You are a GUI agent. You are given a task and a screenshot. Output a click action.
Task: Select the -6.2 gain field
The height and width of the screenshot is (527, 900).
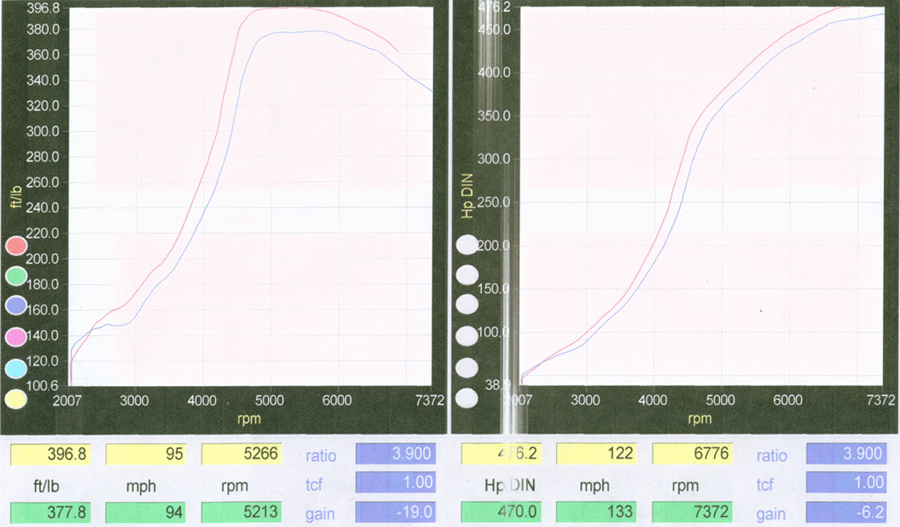point(847,512)
